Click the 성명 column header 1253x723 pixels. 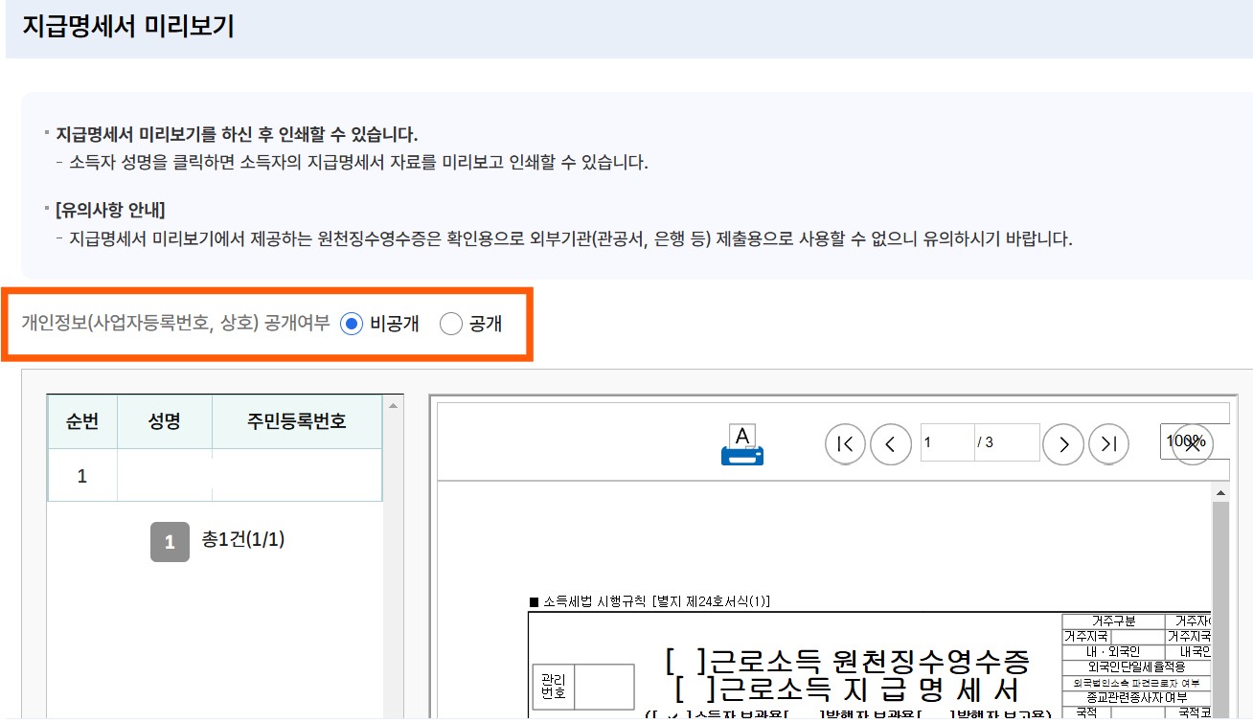pos(164,421)
